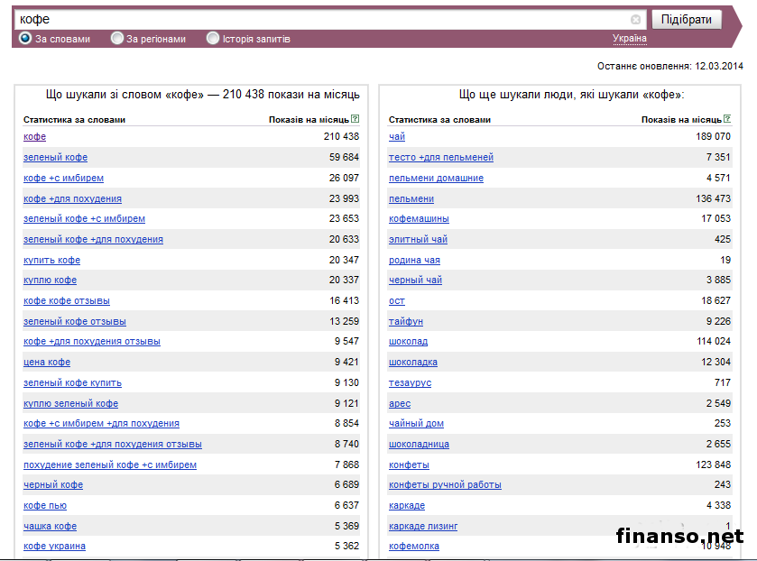Follow the «шоколадница» link

pos(419,445)
